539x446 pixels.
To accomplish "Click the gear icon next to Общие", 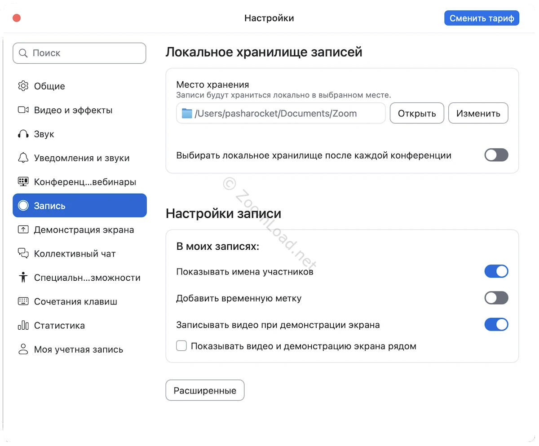I will point(23,86).
